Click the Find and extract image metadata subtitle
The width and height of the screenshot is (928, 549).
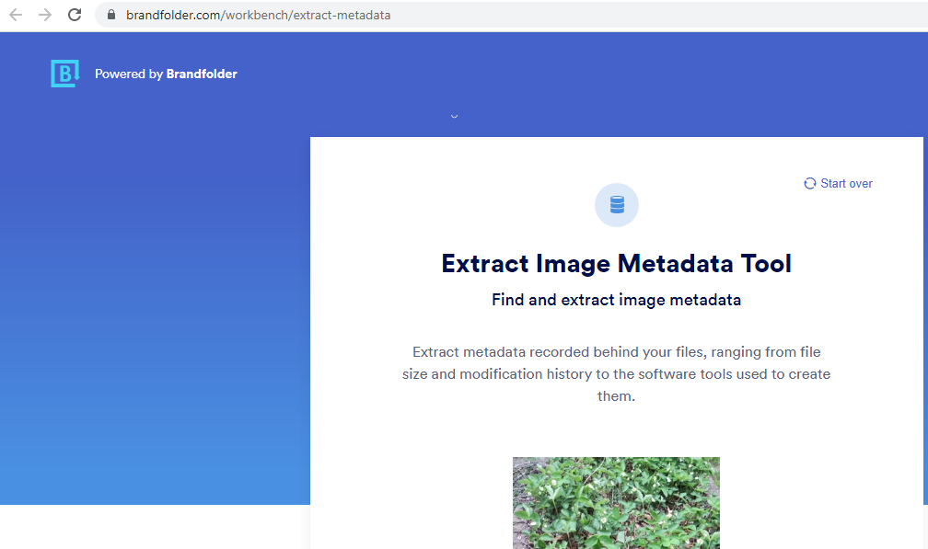click(617, 300)
